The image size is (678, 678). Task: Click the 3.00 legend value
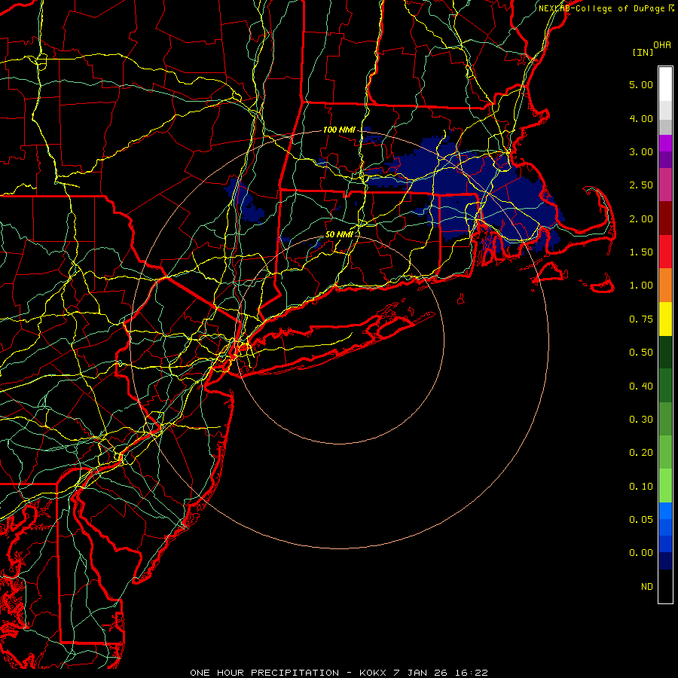641,151
